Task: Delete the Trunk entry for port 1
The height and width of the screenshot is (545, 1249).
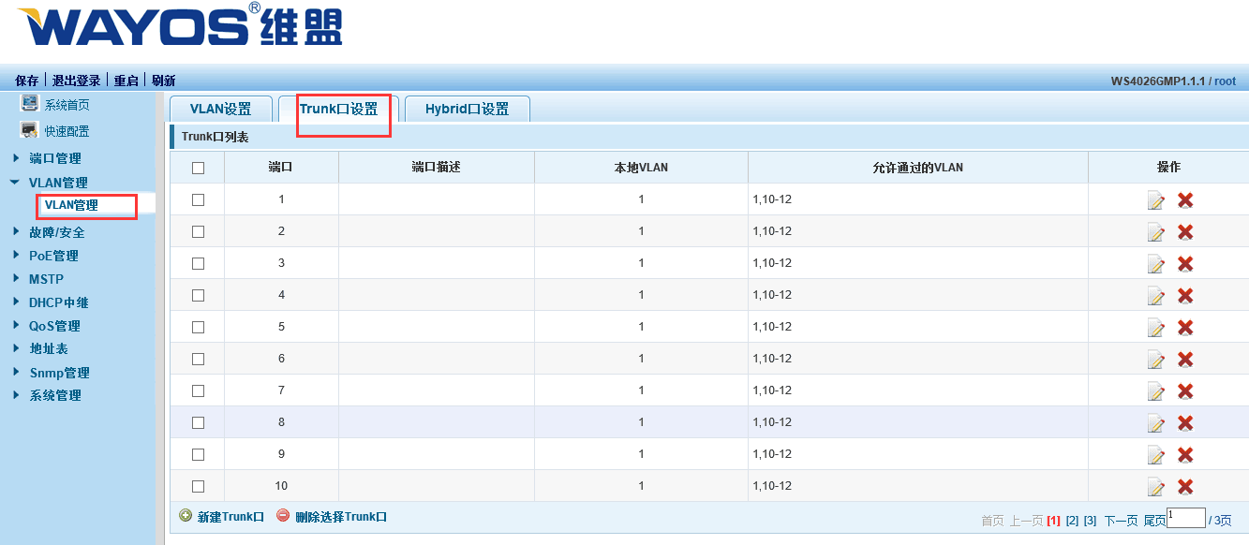Action: 1185,200
